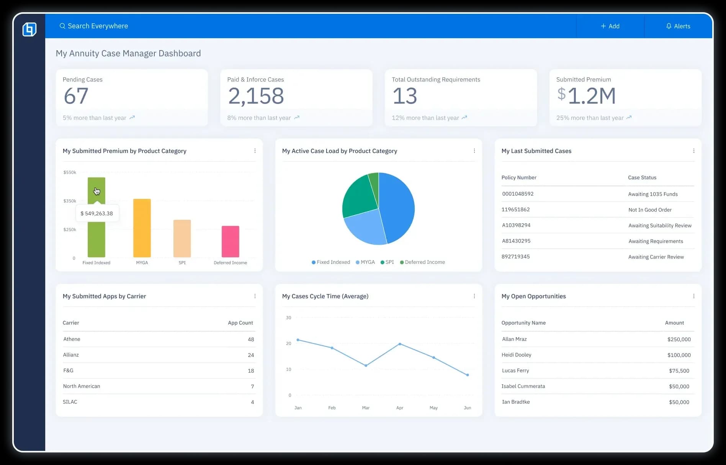The width and height of the screenshot is (726, 465).
Task: Open the Allan Mraz opportunity
Action: pos(514,339)
